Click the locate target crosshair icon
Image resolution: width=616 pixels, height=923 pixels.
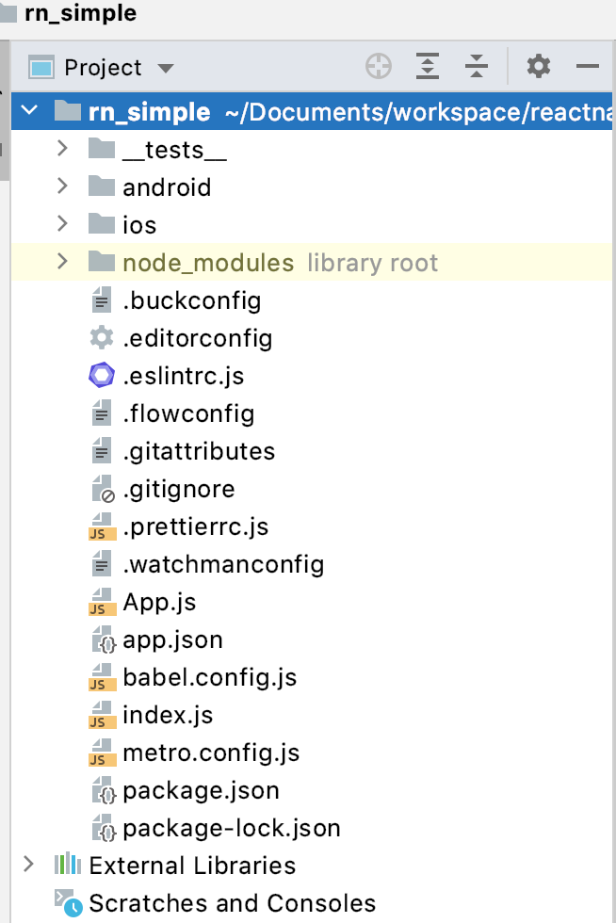click(378, 67)
